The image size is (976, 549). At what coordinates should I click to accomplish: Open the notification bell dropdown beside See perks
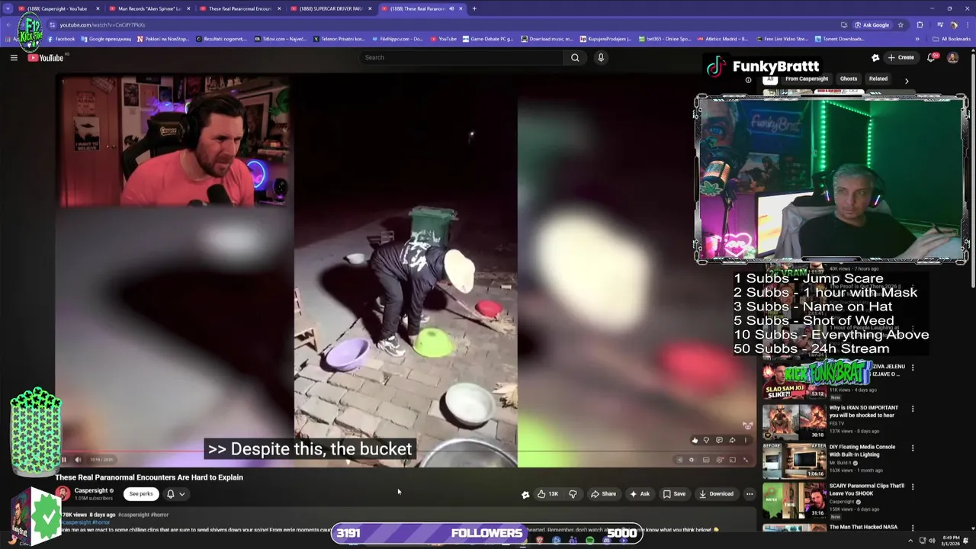pyautogui.click(x=175, y=494)
